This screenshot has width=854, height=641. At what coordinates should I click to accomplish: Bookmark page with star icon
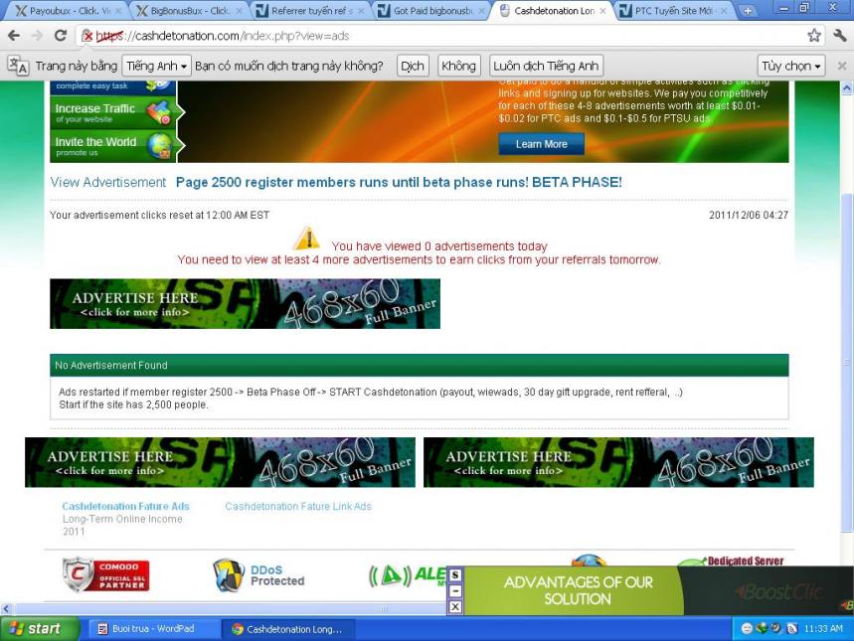pos(813,36)
